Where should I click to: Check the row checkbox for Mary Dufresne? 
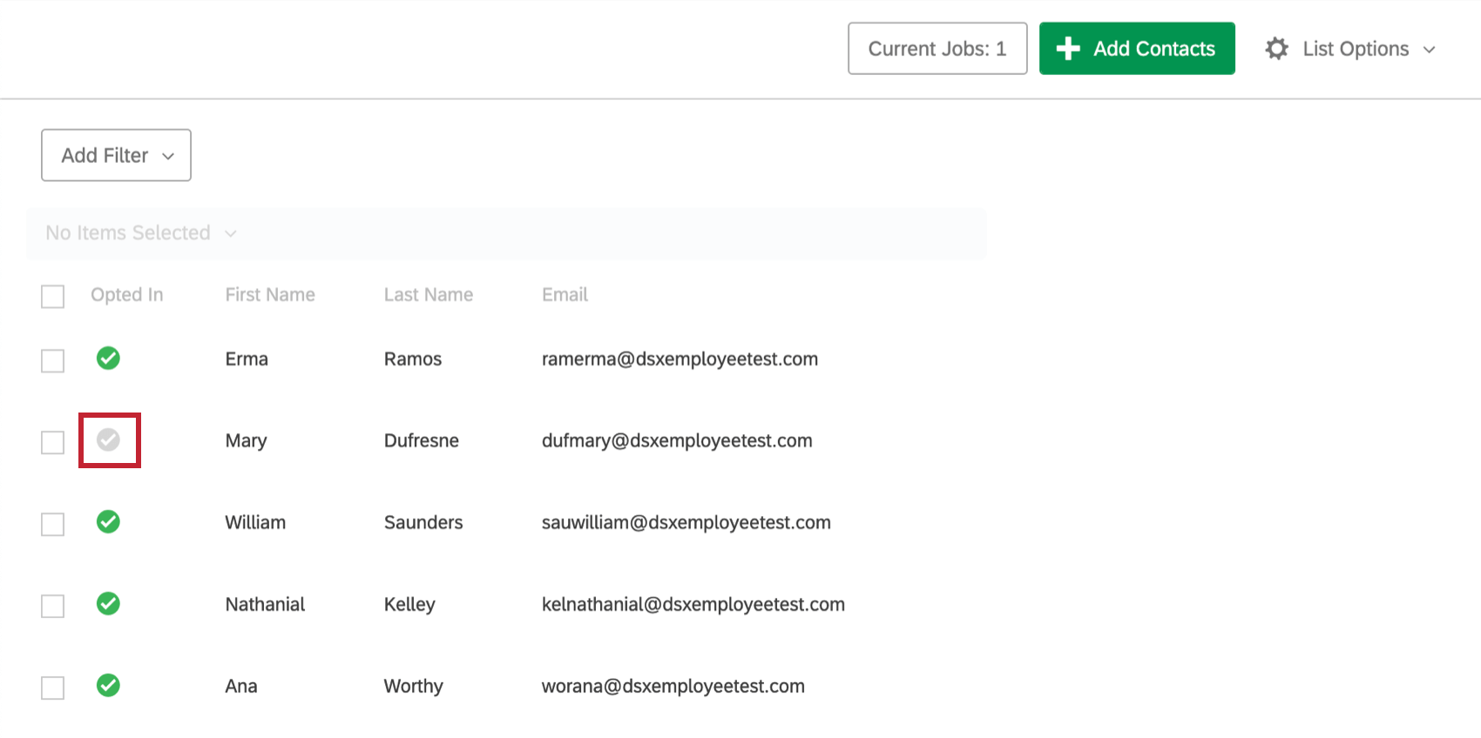pos(53,442)
